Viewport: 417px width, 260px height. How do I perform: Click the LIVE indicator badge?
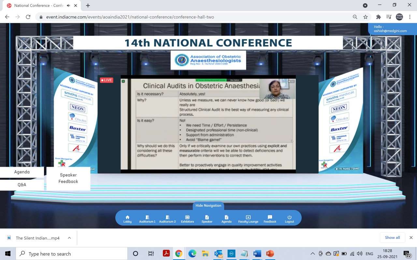point(107,80)
